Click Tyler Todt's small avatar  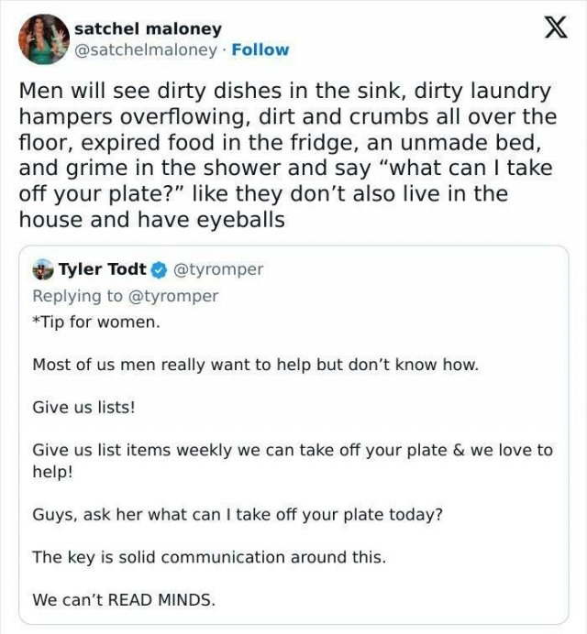pos(42,269)
